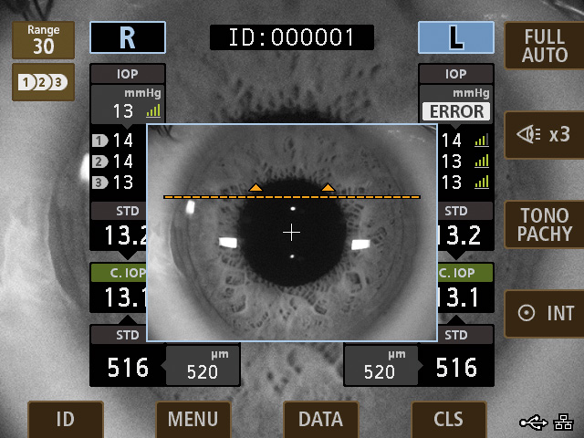Open the MENU button

coord(193,419)
